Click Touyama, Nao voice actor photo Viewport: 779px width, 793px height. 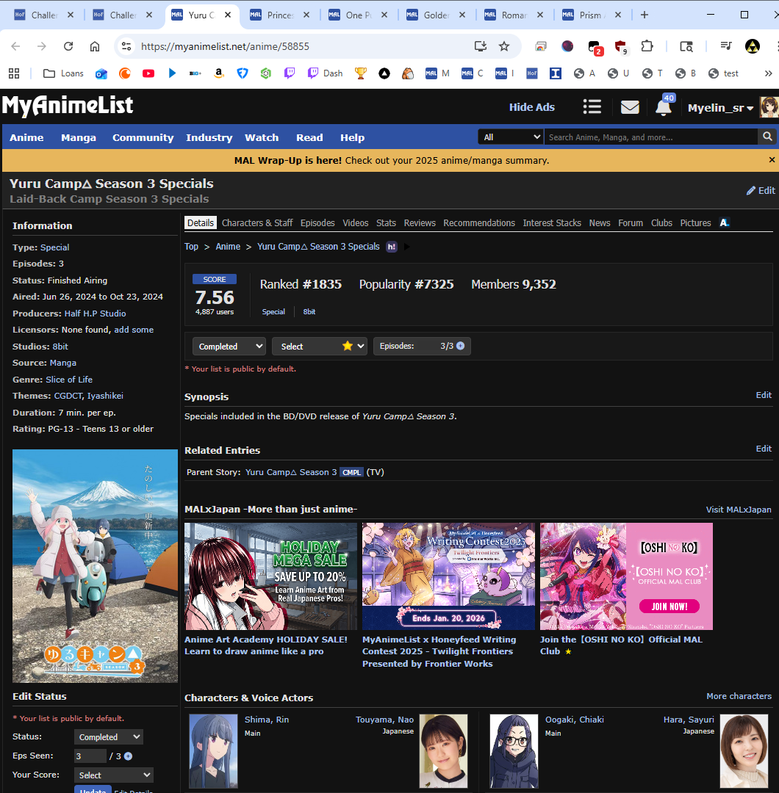(443, 751)
